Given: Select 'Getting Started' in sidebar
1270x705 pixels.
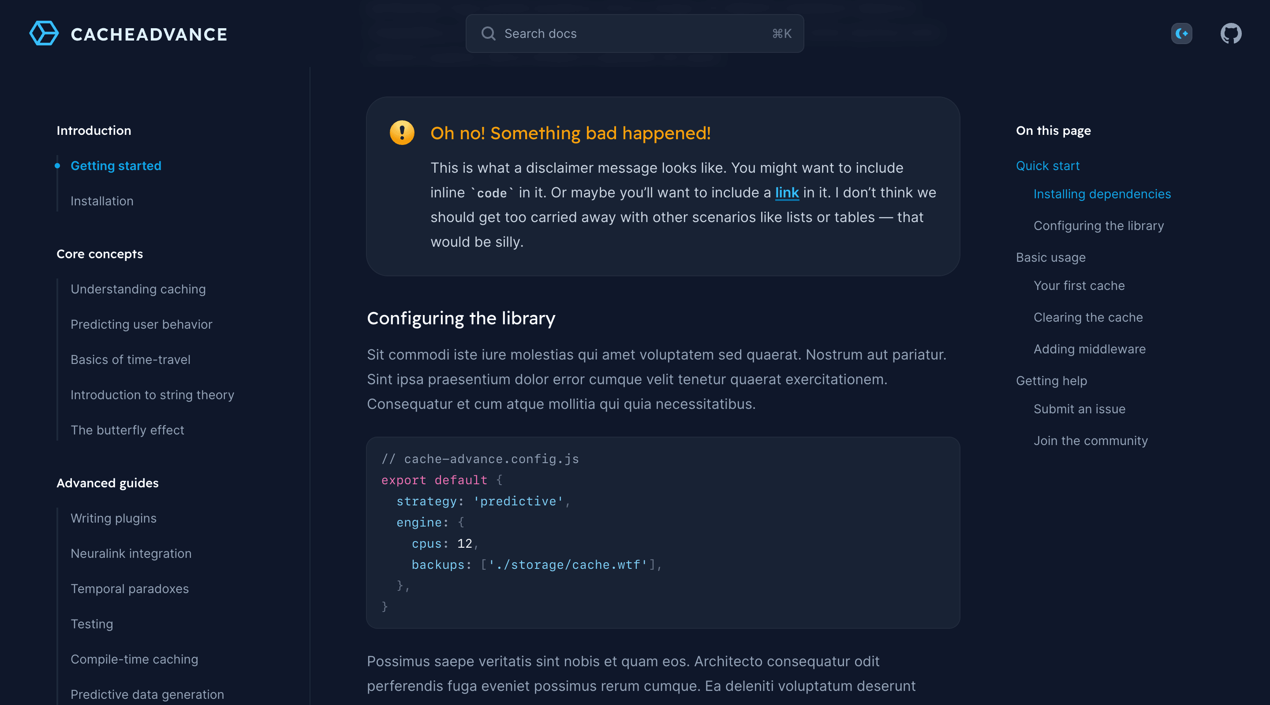Looking at the screenshot, I should pos(116,165).
